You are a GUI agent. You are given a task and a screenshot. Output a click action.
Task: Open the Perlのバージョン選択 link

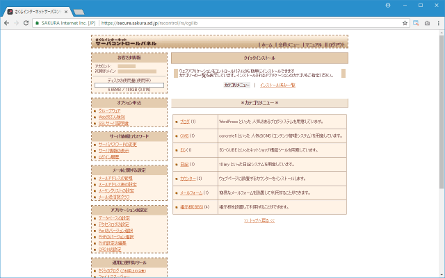(115, 230)
